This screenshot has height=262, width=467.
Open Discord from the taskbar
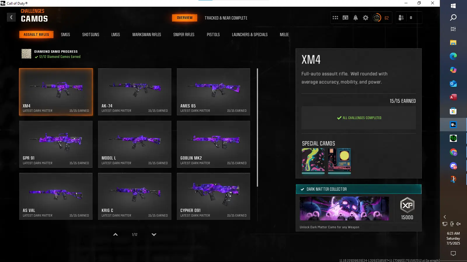453,166
